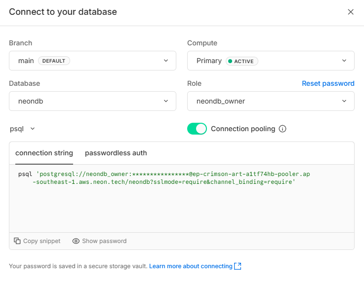Click the Show password button label
The image size is (364, 281).
pyautogui.click(x=104, y=241)
